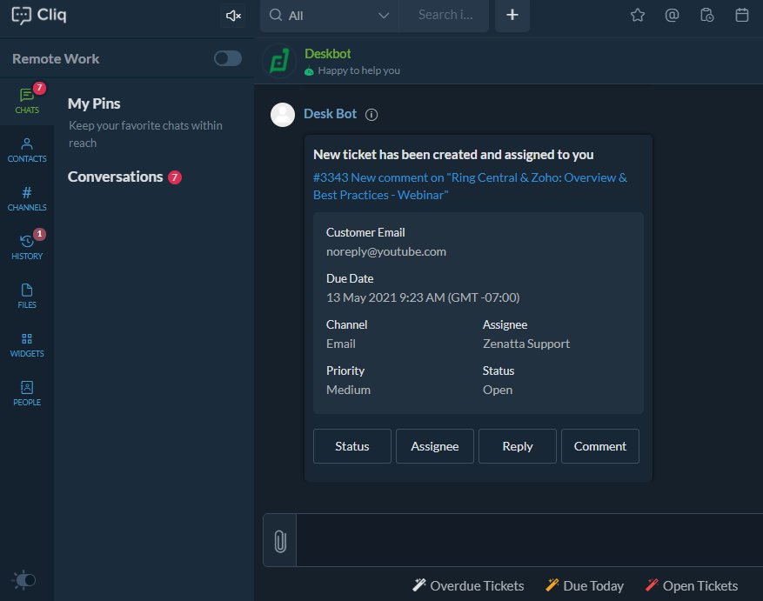This screenshot has width=763, height=601.
Task: Click the Reply button
Action: click(518, 446)
